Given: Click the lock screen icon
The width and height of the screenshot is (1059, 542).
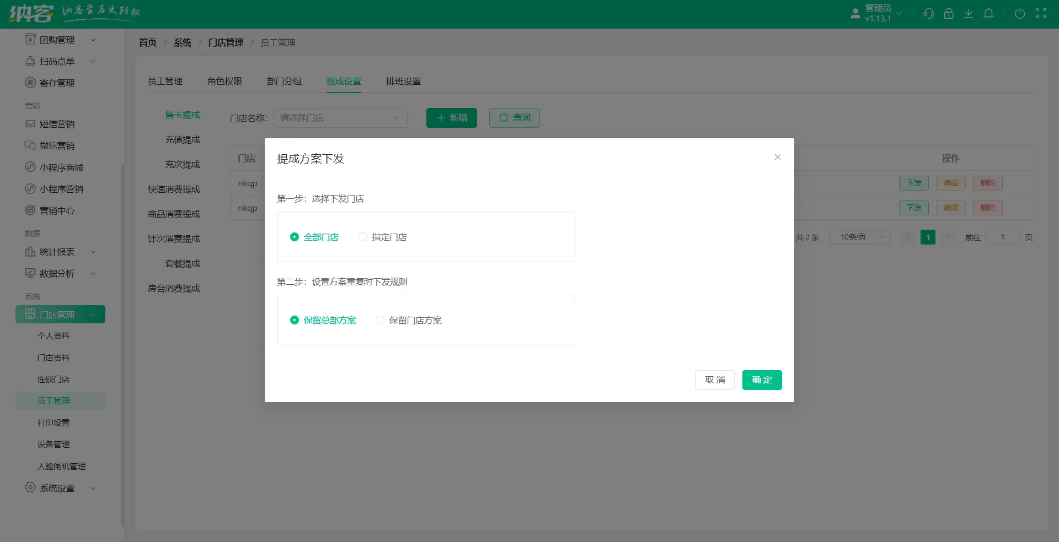Looking at the screenshot, I should tap(949, 13).
